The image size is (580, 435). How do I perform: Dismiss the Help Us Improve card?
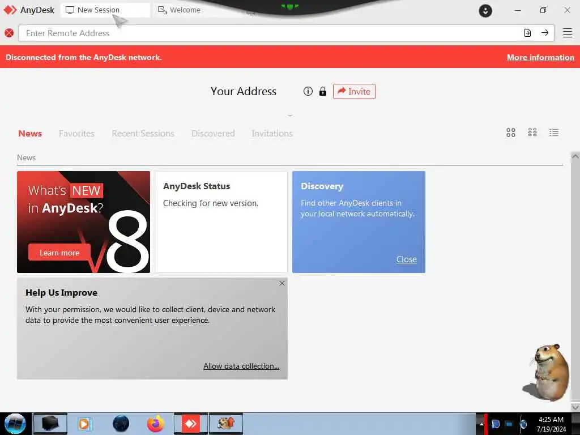pos(282,283)
